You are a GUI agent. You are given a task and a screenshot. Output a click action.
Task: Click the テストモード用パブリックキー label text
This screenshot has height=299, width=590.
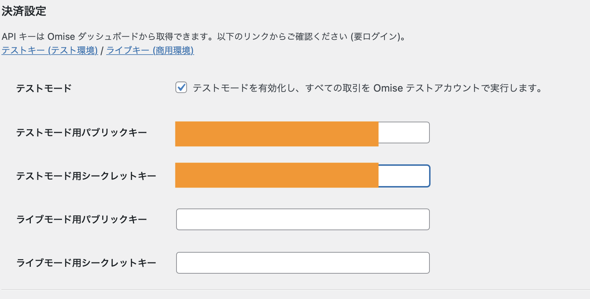click(82, 132)
